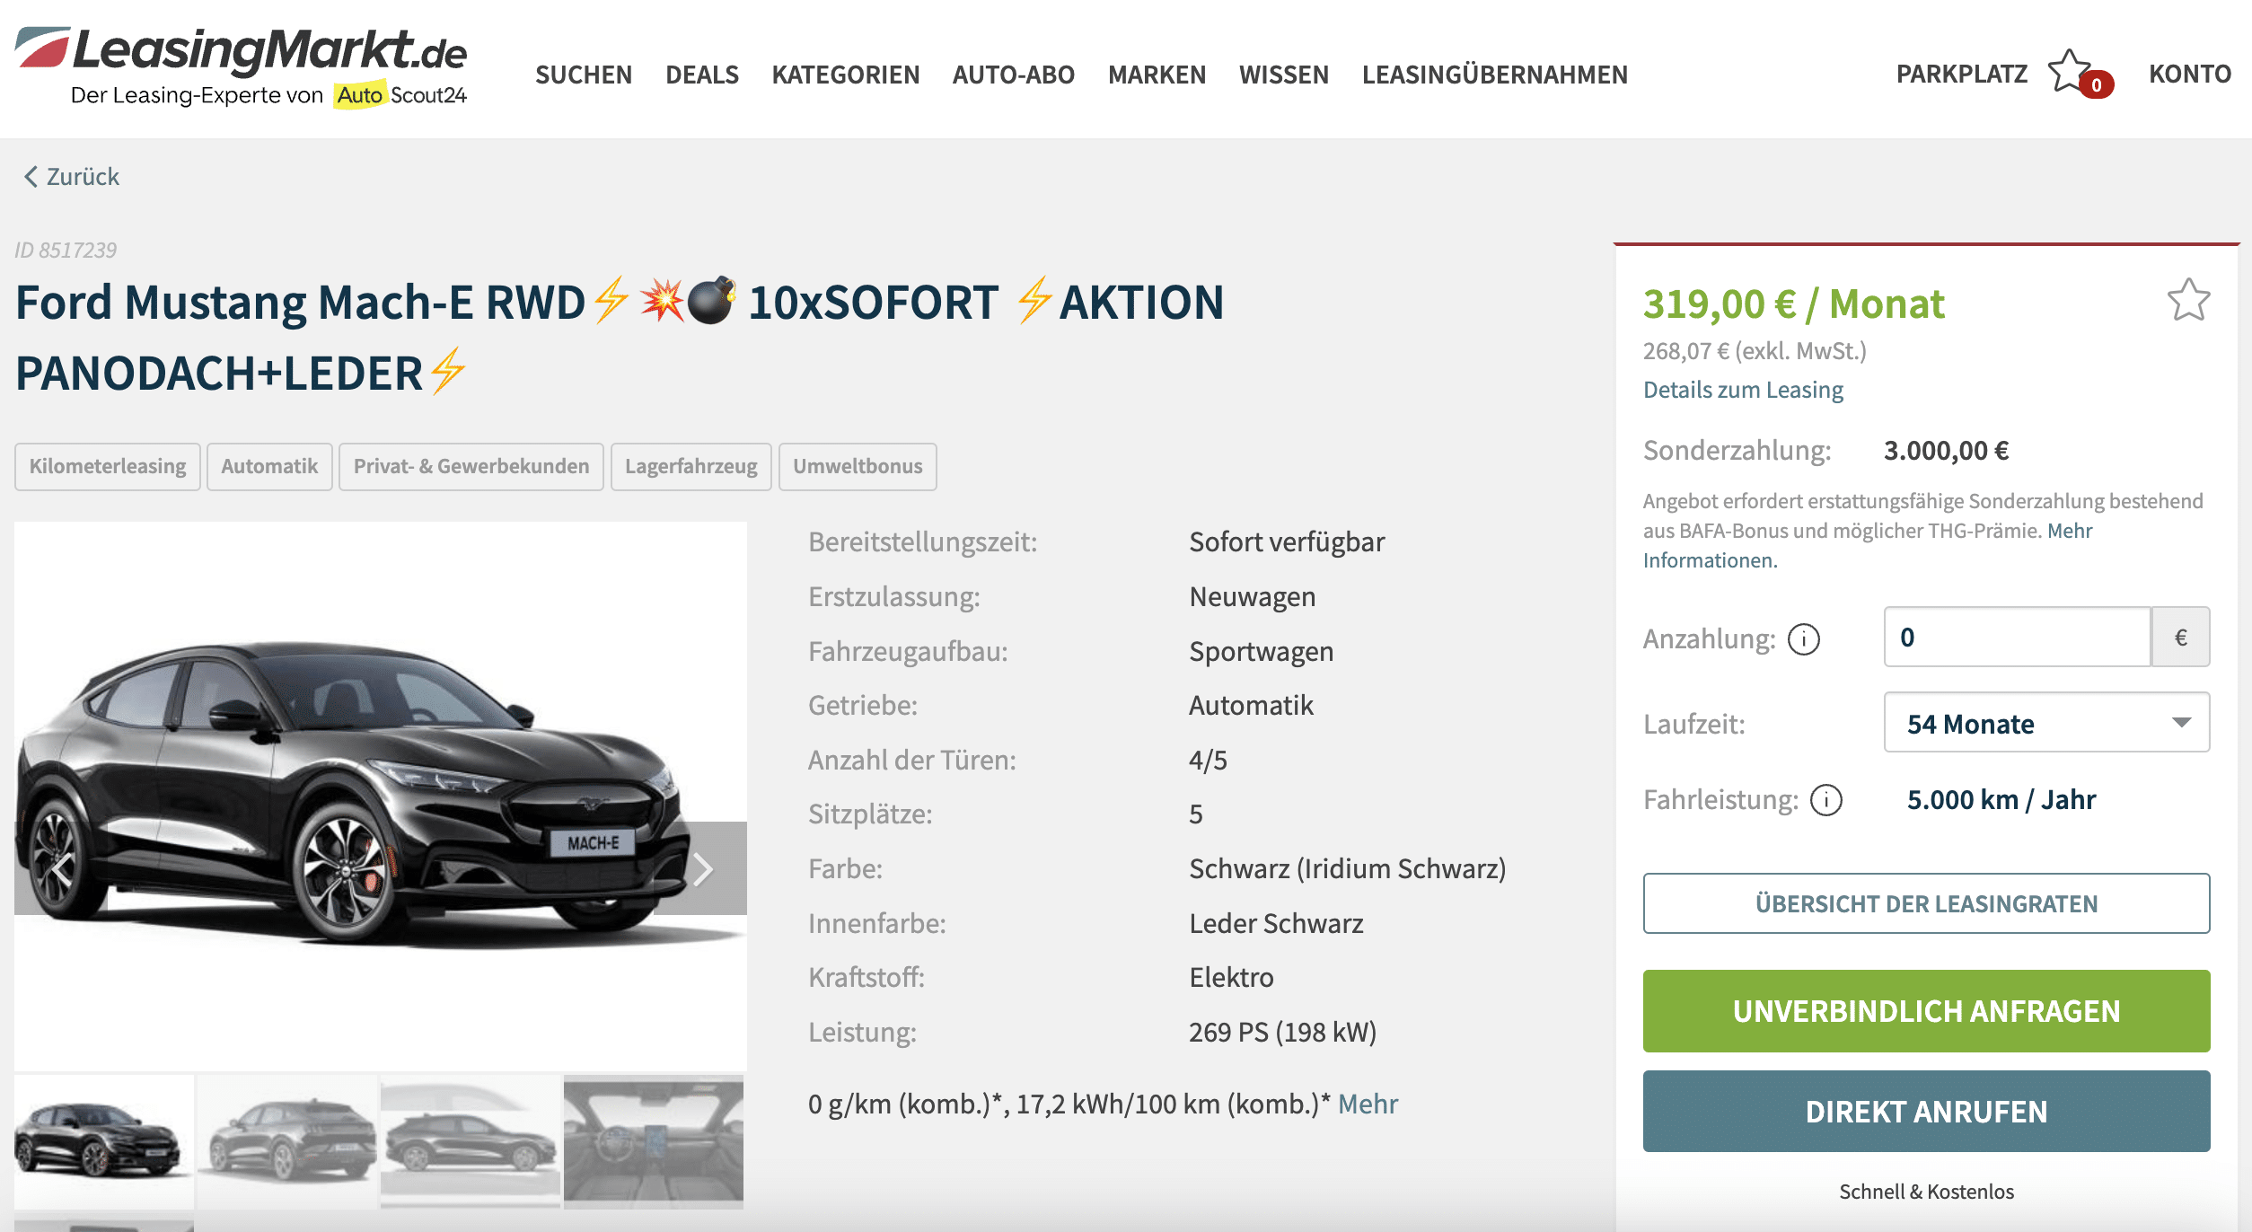Click UNVERBINDLICH ANFRAGEN button

coord(1926,1011)
